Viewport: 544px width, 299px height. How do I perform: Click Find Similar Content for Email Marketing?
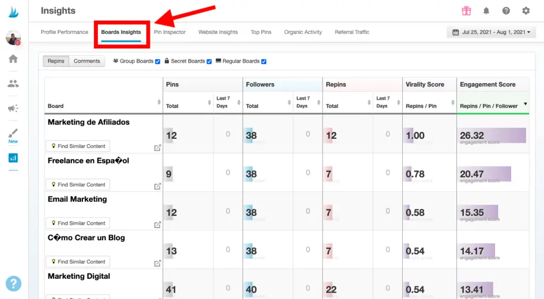click(78, 223)
